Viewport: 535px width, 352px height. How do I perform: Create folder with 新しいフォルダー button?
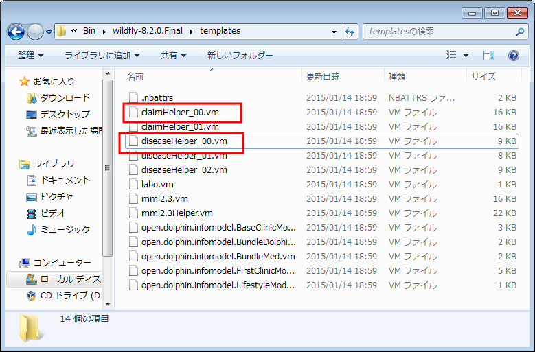240,55
